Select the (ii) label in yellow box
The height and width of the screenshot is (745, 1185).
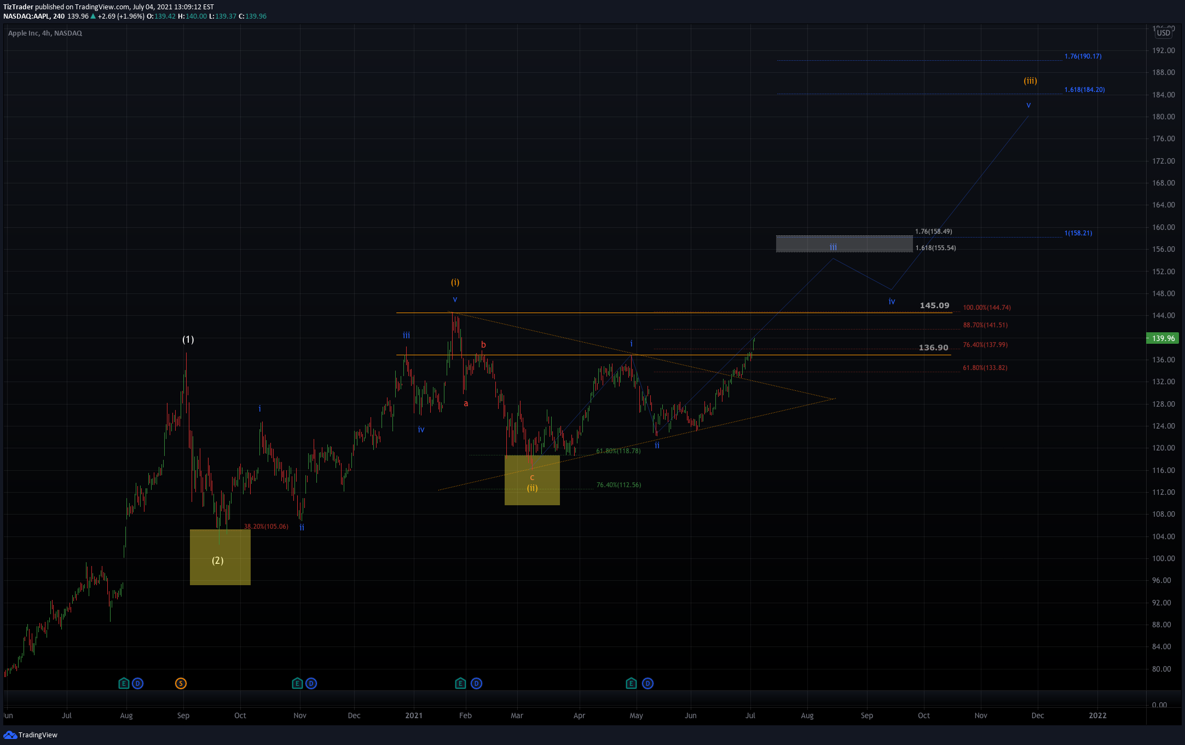(533, 488)
